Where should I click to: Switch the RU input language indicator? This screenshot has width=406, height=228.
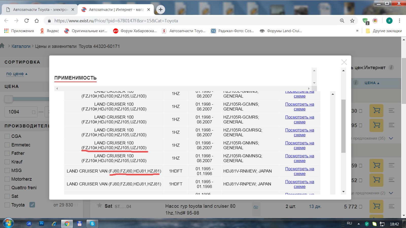click(349, 223)
